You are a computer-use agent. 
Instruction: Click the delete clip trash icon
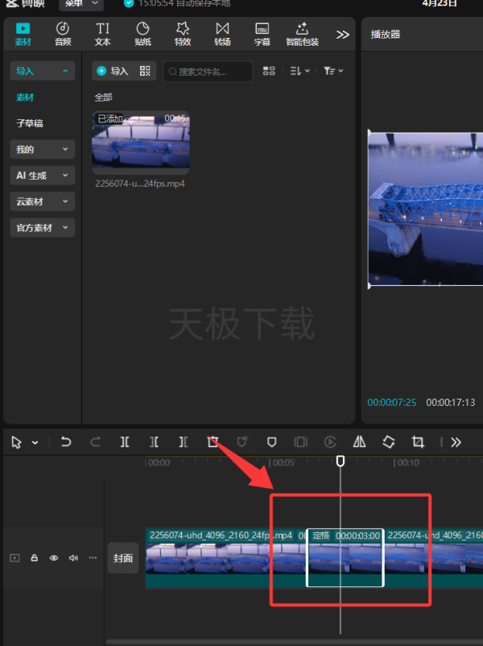[213, 442]
